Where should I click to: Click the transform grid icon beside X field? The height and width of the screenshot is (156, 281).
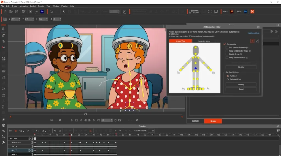pos(5,19)
